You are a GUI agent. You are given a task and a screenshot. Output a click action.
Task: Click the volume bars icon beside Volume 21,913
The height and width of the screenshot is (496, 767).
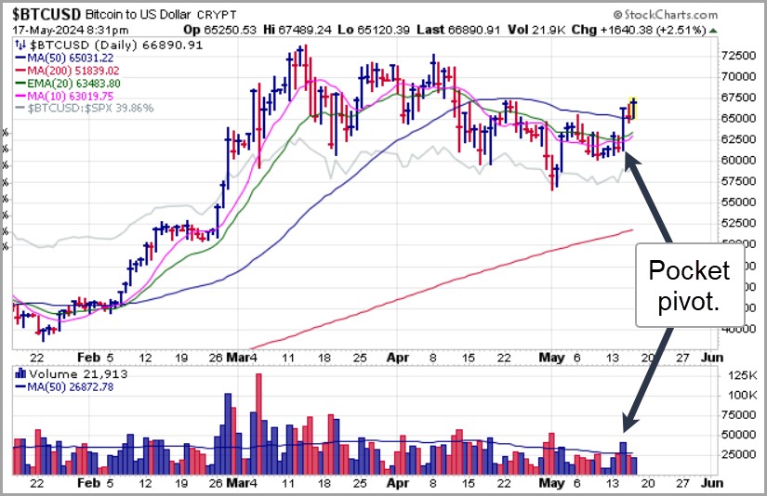point(20,373)
